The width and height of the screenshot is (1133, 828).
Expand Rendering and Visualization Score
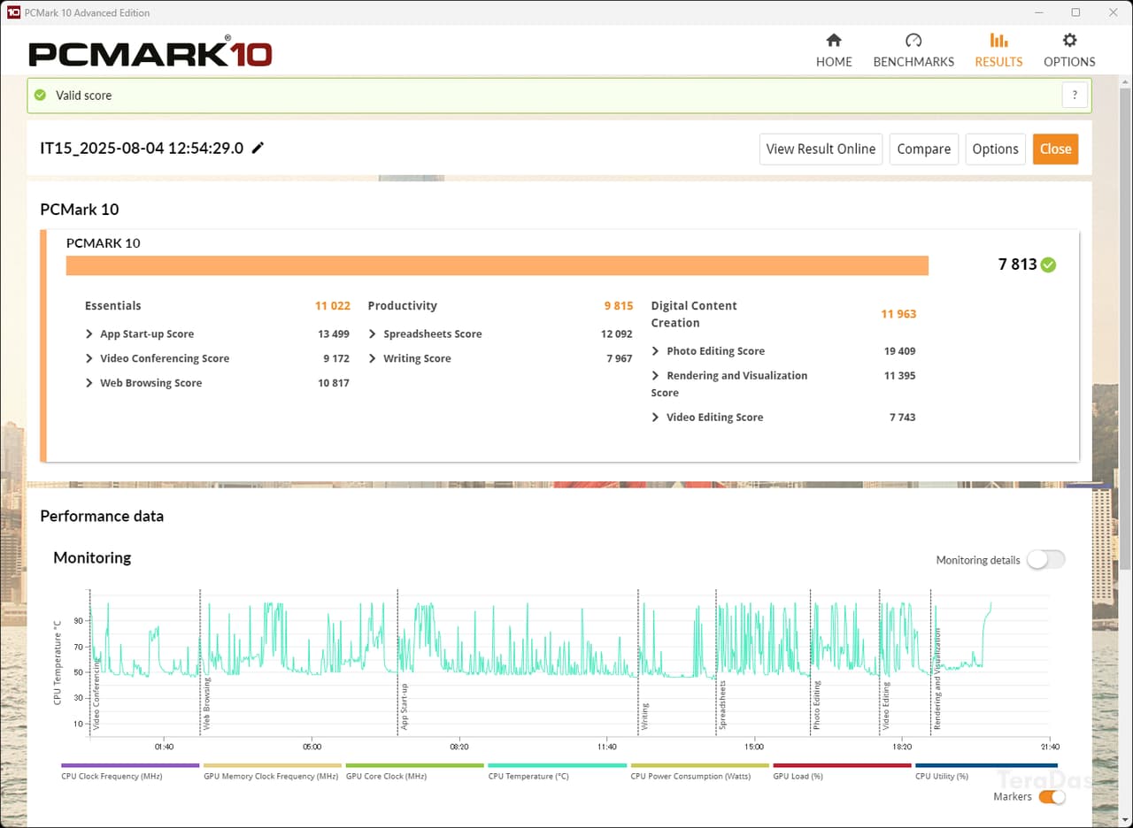[656, 376]
